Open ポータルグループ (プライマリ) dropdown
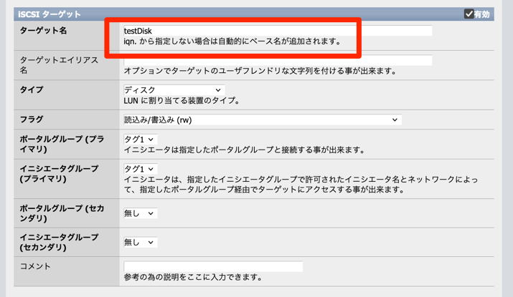This screenshot has width=513, height=297. 140,139
